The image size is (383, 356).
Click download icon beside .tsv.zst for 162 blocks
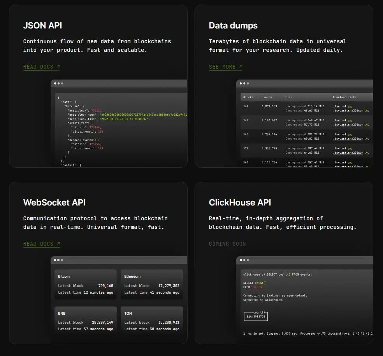click(x=350, y=106)
